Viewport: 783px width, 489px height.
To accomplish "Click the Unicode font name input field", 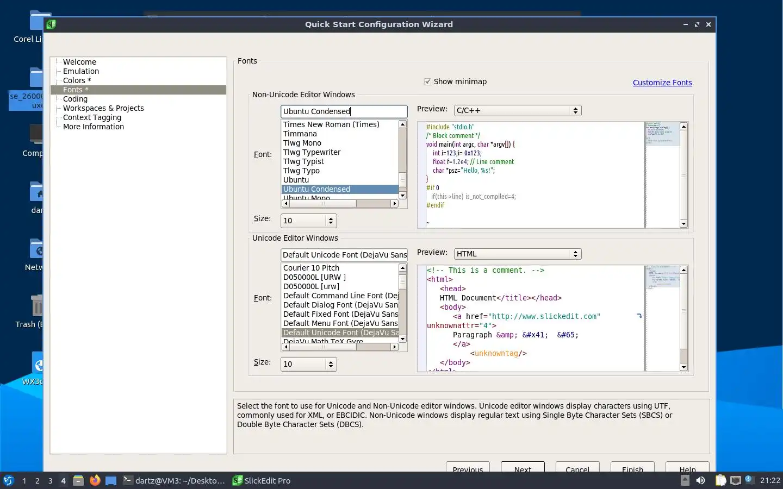I will pyautogui.click(x=344, y=255).
